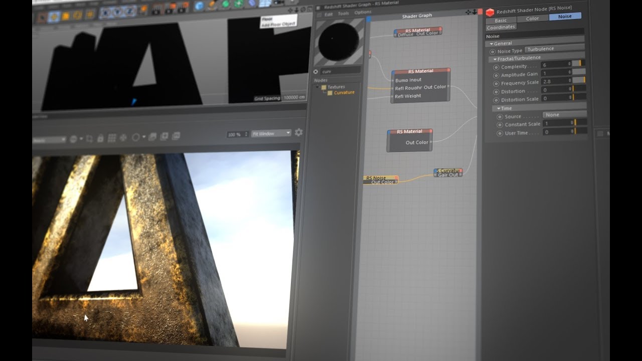Screen dimensions: 642x361
Task: Clear the node search field with X icon
Action: pos(316,72)
